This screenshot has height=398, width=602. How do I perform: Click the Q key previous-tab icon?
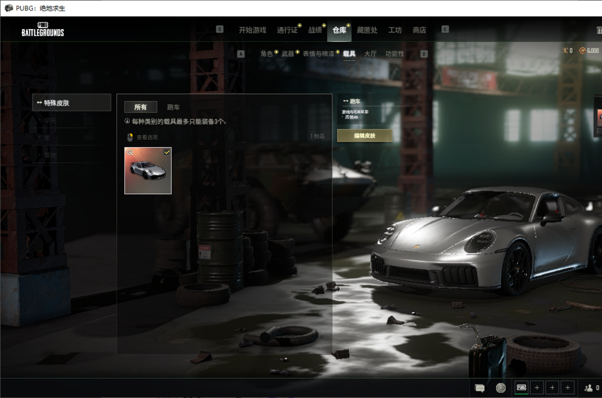pos(220,30)
